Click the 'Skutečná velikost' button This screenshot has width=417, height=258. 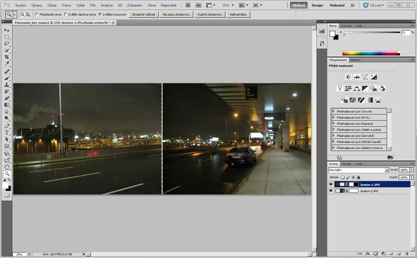click(x=143, y=14)
